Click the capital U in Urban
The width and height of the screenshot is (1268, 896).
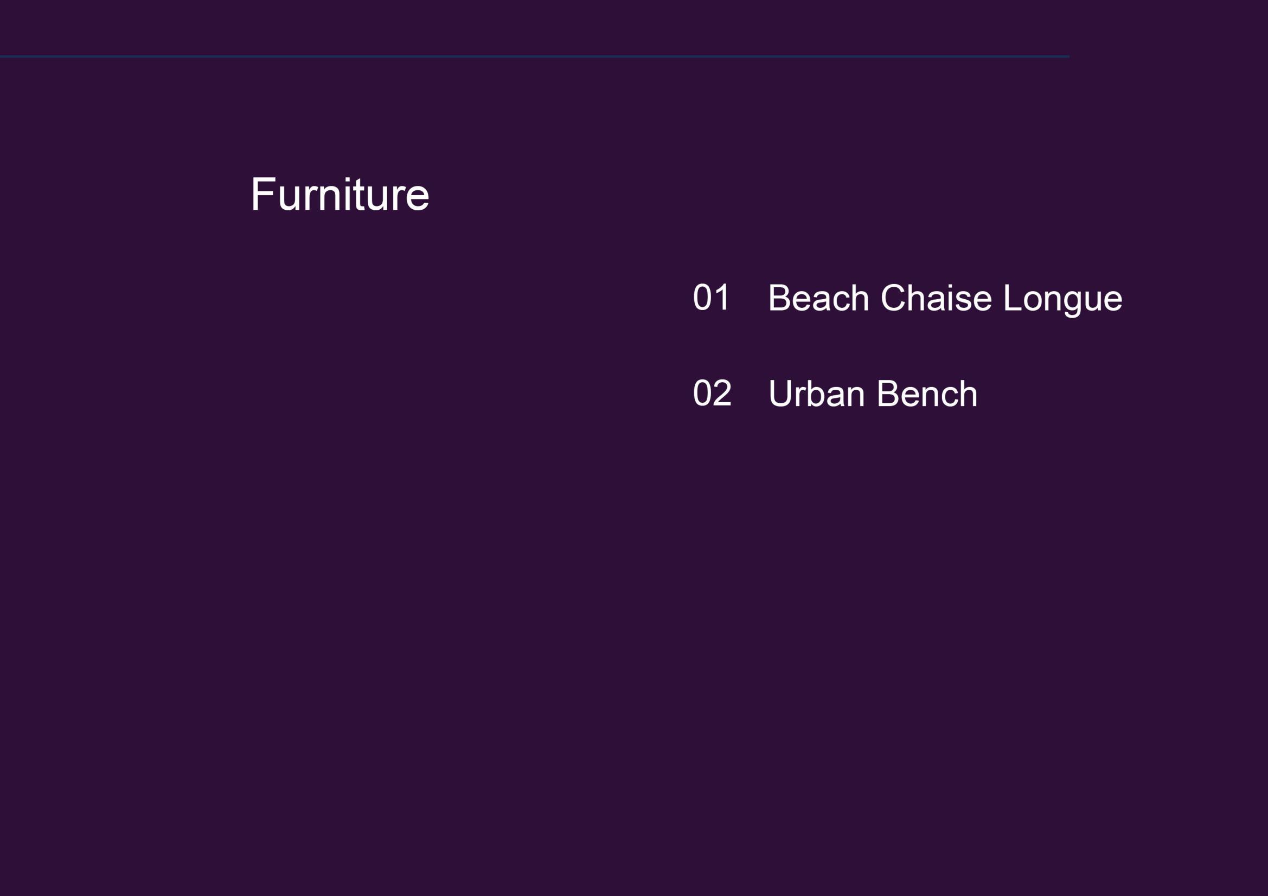tap(780, 394)
